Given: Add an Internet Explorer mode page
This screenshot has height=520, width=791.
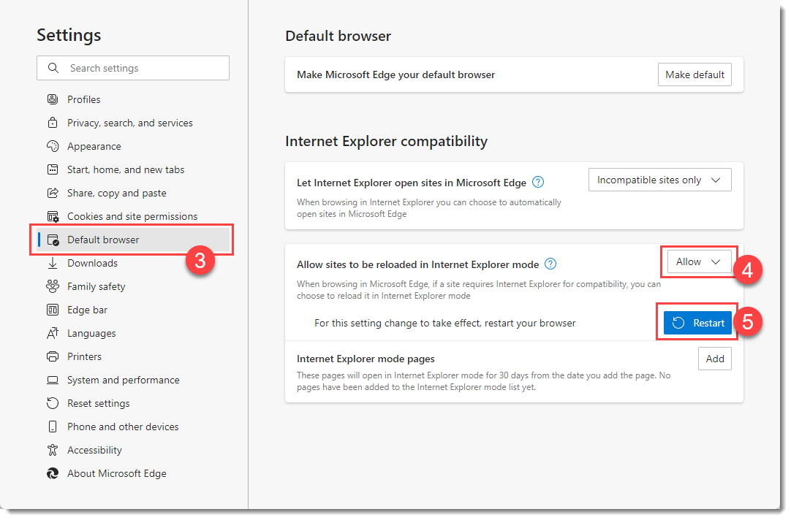Looking at the screenshot, I should [x=715, y=359].
